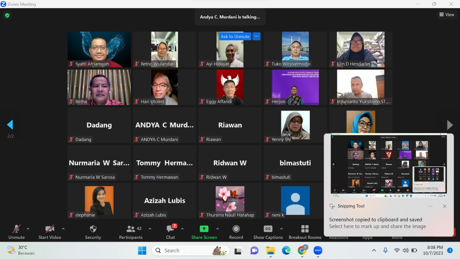The height and width of the screenshot is (259, 460).
Task: Open clock showing 8:08 PM
Action: 433,250
